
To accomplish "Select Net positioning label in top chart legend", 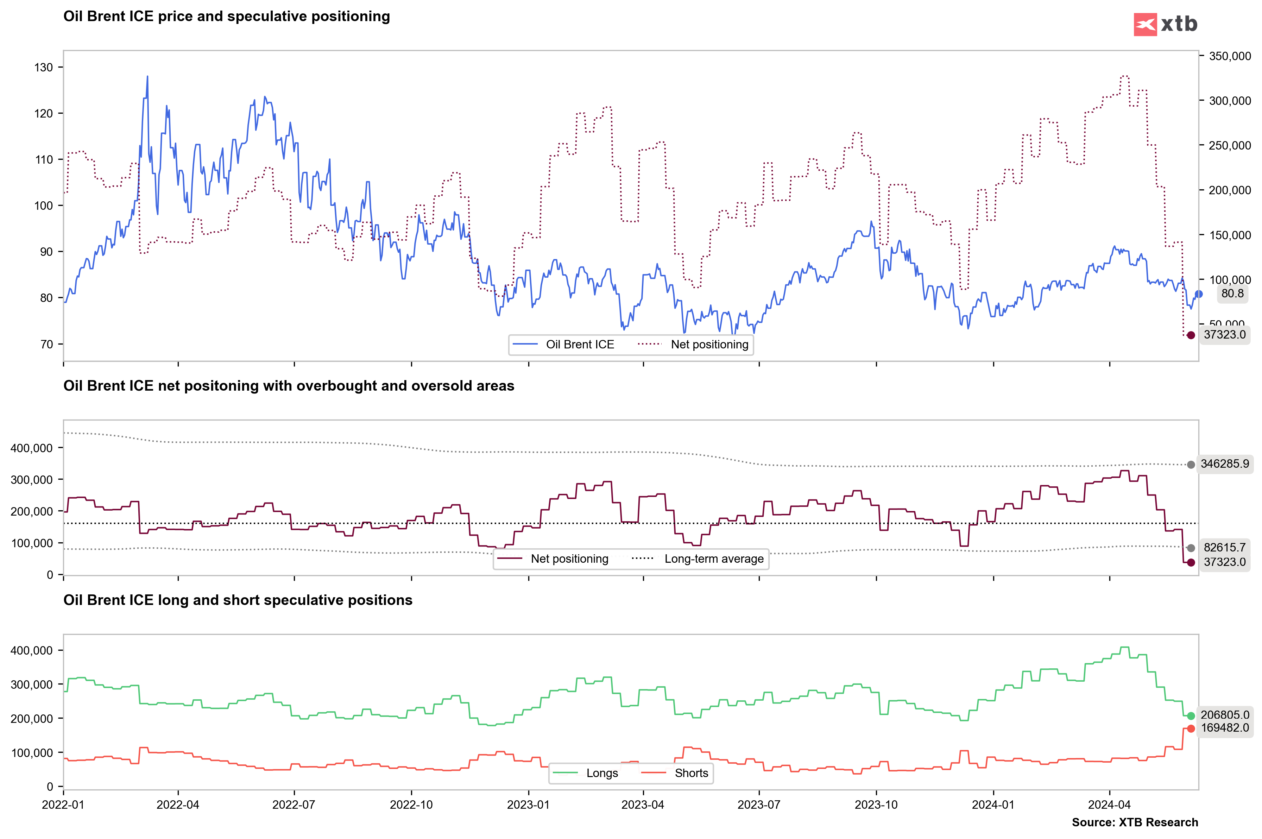I will [x=709, y=345].
